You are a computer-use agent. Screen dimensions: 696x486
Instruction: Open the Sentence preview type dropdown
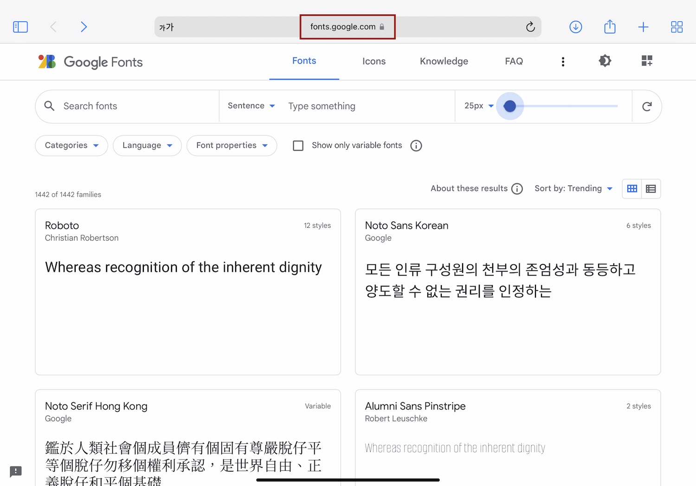click(251, 106)
